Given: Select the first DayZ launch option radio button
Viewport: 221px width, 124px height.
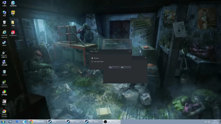Looking at the screenshot, I should pyautogui.click(x=92, y=58).
